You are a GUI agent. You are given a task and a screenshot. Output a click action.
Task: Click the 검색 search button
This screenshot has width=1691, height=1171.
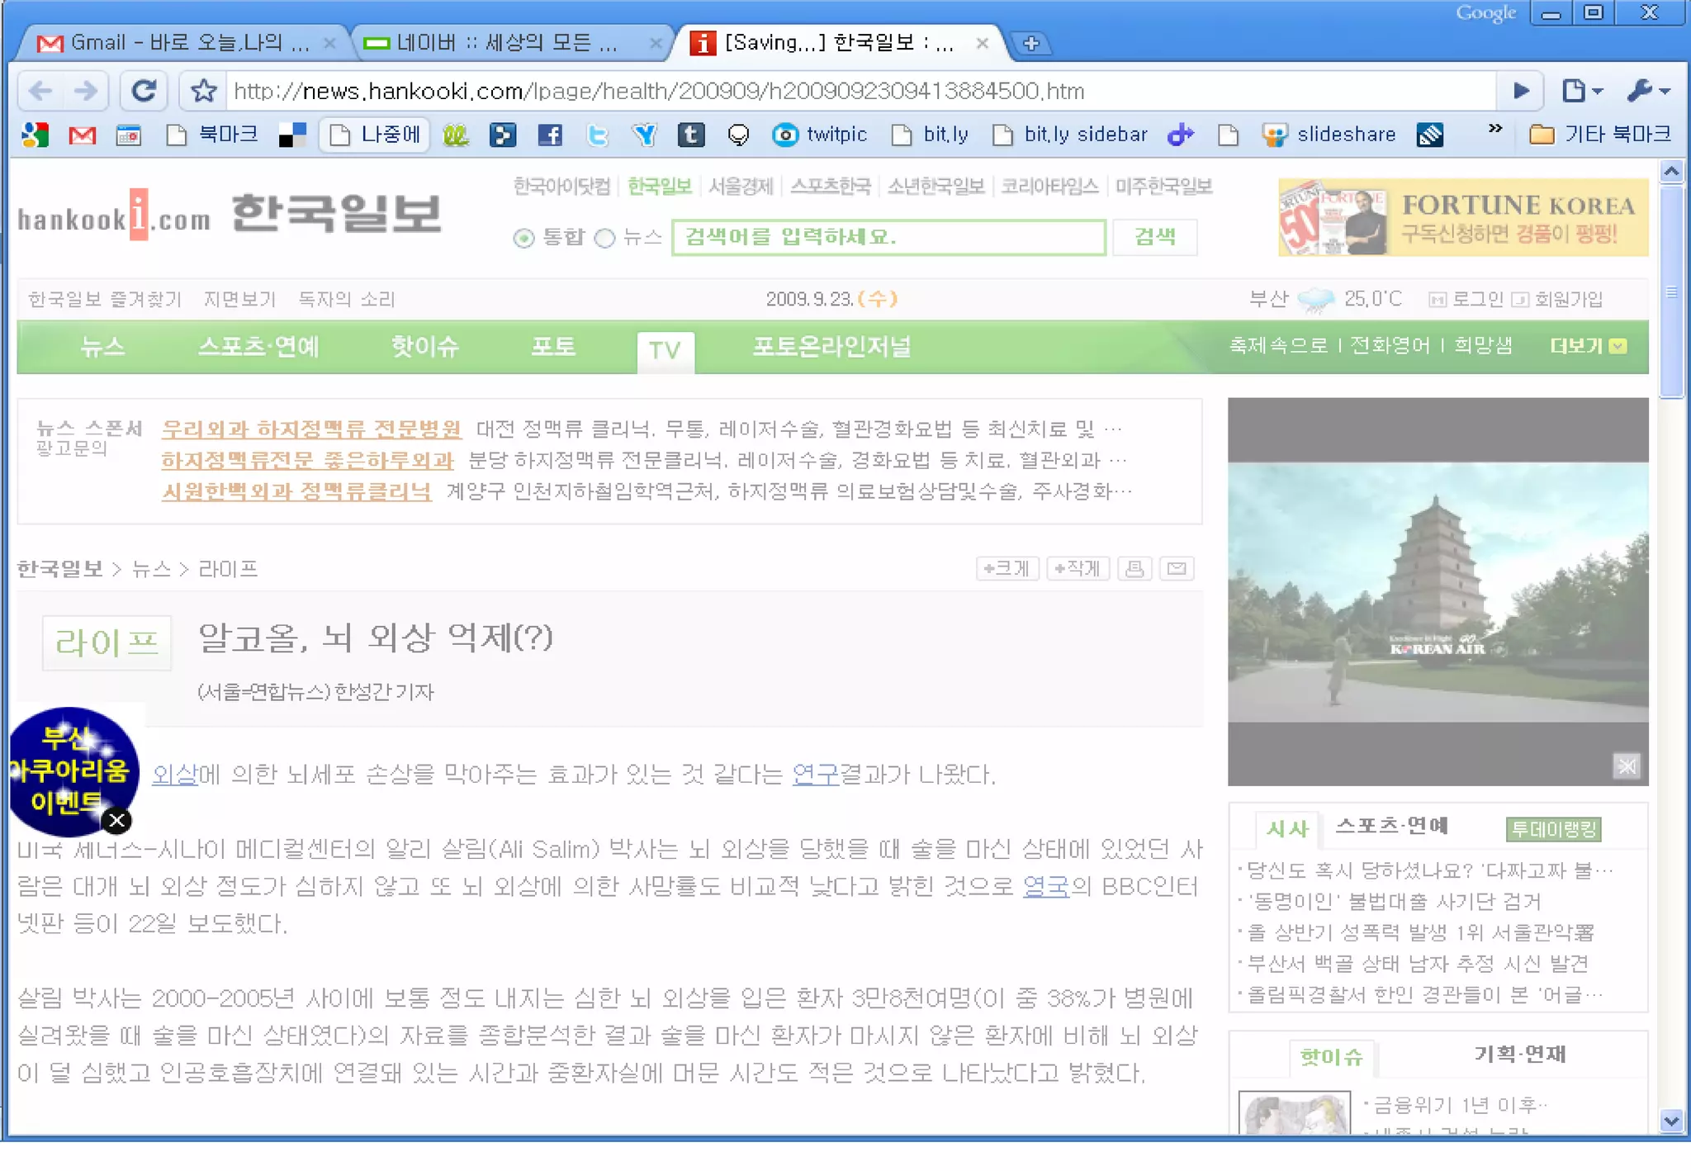1154,237
